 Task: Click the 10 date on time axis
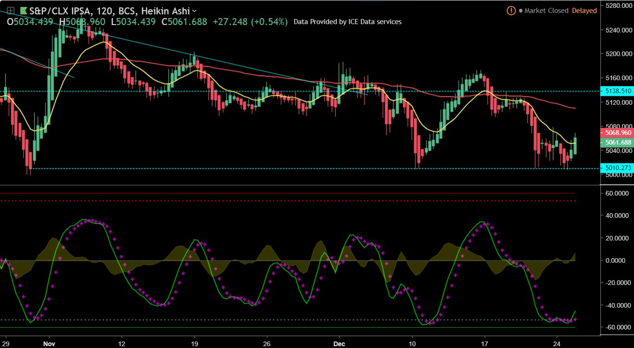click(412, 344)
